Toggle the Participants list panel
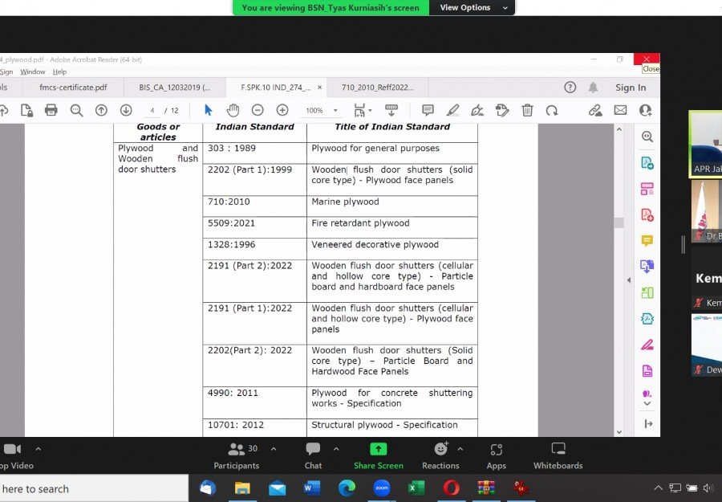This screenshot has width=722, height=502. pyautogui.click(x=237, y=454)
